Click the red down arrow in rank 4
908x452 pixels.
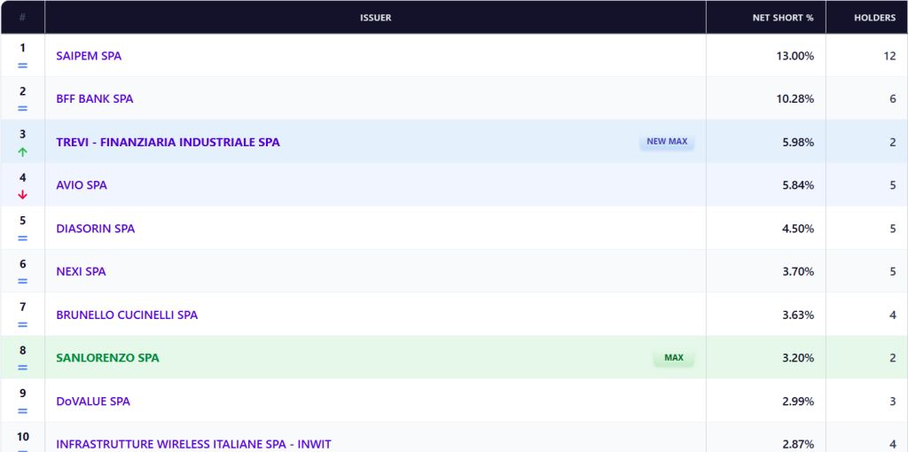[22, 195]
